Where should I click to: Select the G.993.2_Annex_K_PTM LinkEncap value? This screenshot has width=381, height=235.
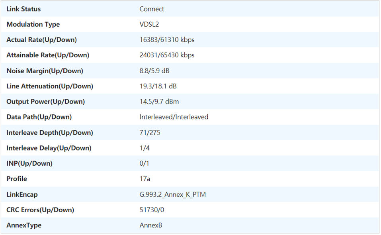(x=172, y=194)
